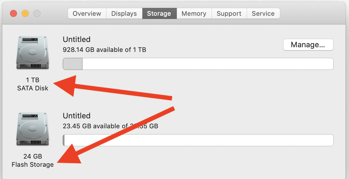349x179 pixels.
Task: Switch to the Service tab
Action: pyautogui.click(x=263, y=13)
